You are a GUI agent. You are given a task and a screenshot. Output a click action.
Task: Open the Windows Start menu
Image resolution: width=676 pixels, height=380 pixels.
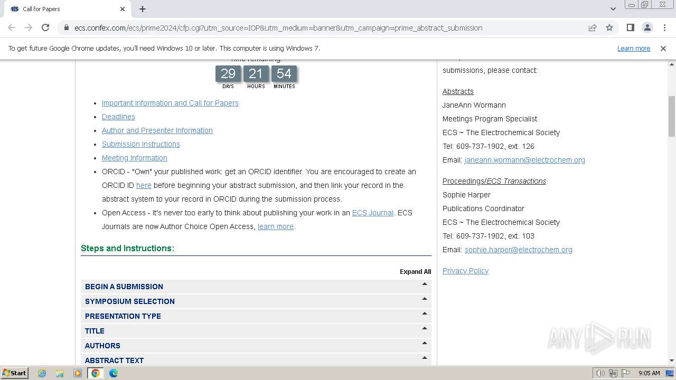(14, 373)
